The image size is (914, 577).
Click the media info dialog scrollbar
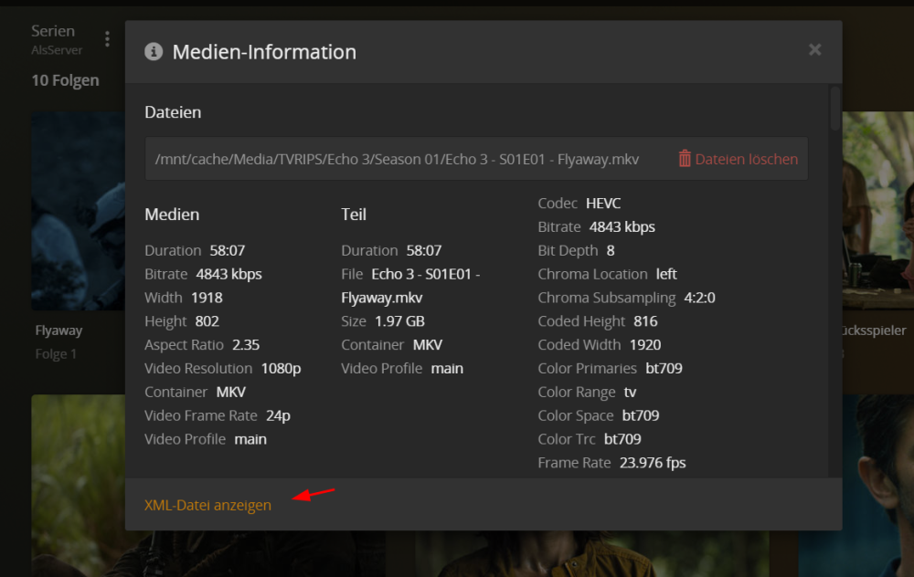click(x=835, y=109)
